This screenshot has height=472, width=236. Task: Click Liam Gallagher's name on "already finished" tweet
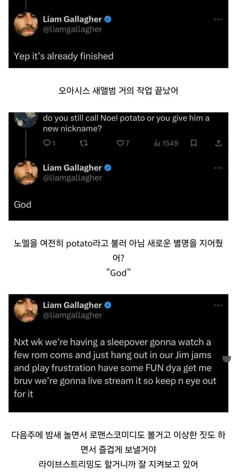tap(72, 20)
